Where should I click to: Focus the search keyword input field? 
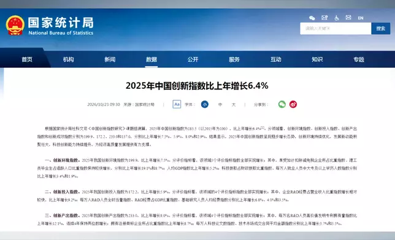(x=336, y=28)
